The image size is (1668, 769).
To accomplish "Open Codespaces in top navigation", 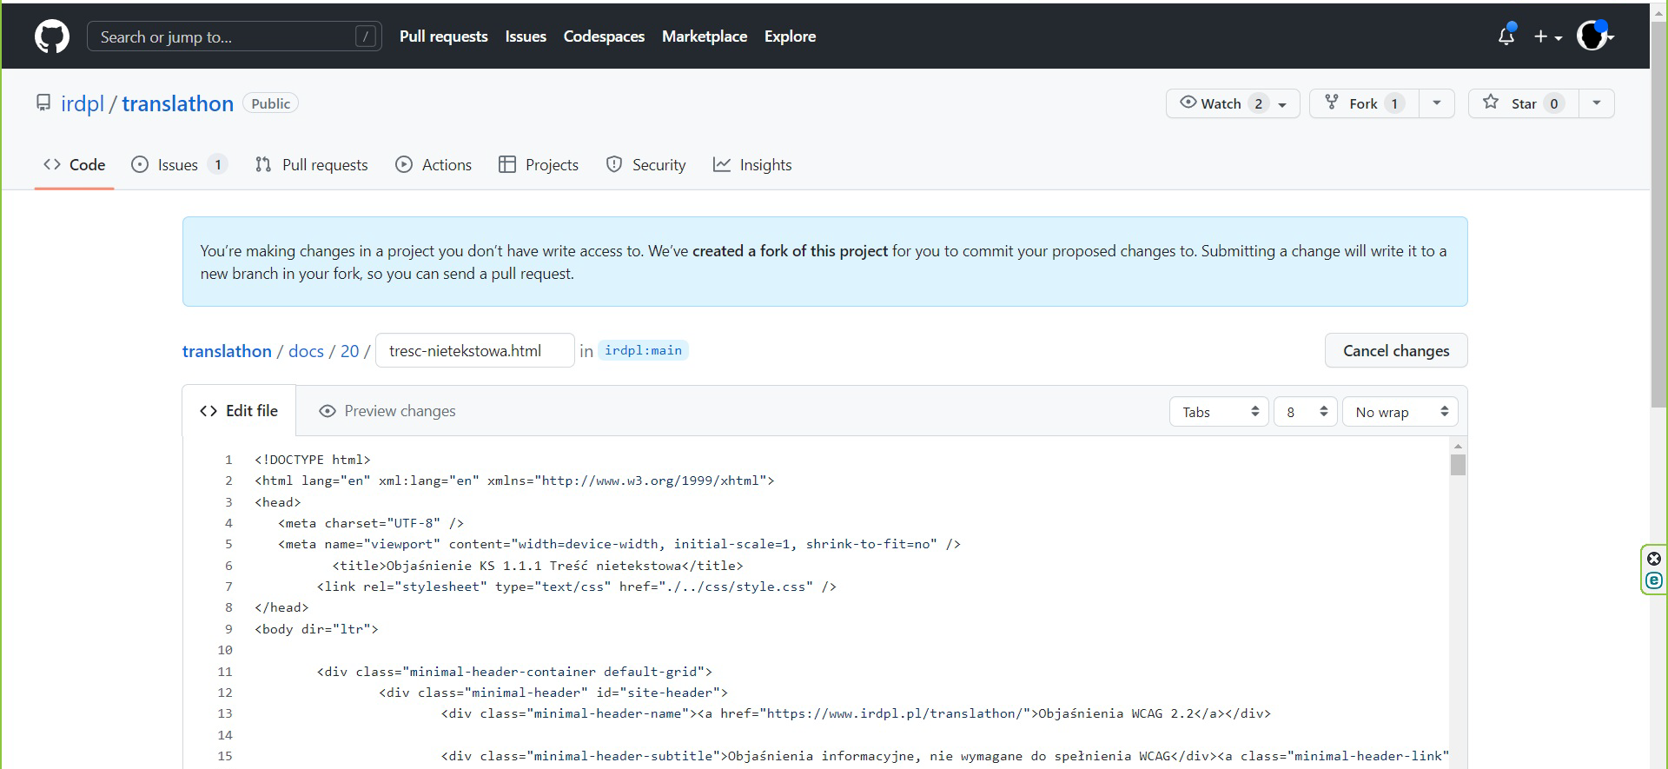I will pos(604,36).
